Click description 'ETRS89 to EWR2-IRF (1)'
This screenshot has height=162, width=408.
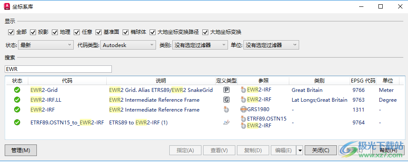(138, 122)
